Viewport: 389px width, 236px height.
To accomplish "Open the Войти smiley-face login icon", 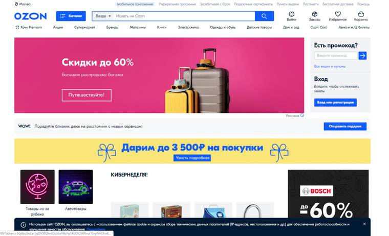I will (292, 14).
